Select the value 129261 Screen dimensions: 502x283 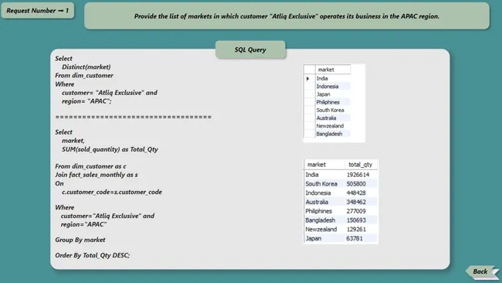pyautogui.click(x=356, y=230)
